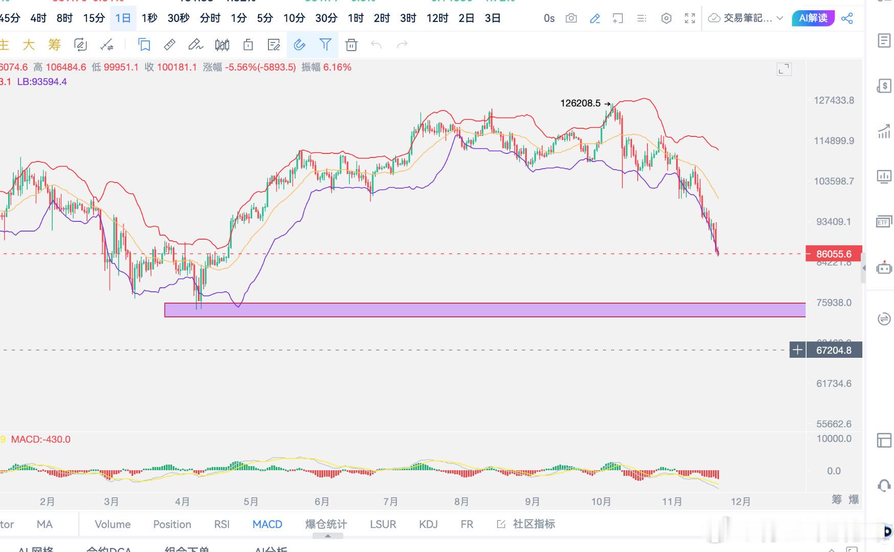Toggle the LSUR indicator
Viewport: 894px width, 552px height.
pyautogui.click(x=383, y=524)
